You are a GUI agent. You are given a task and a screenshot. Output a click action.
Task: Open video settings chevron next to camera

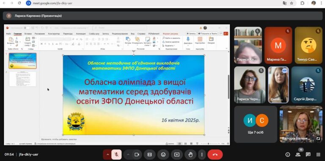tap(128, 155)
